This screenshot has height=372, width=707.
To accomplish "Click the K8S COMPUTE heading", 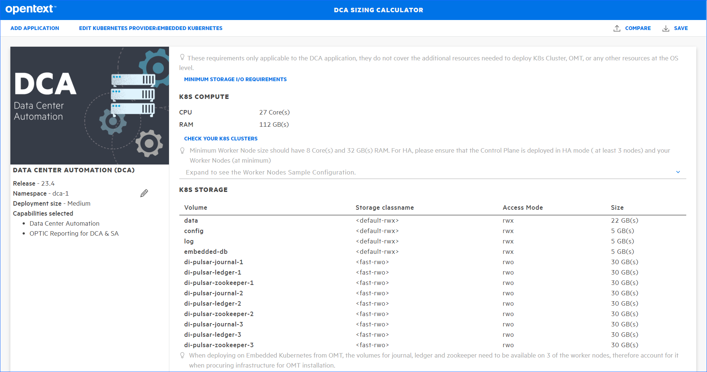I will (x=204, y=97).
